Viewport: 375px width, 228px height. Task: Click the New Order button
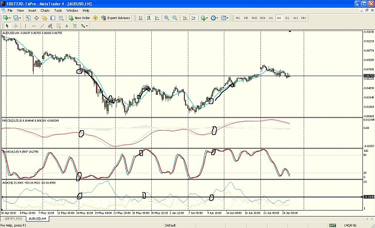(x=79, y=18)
